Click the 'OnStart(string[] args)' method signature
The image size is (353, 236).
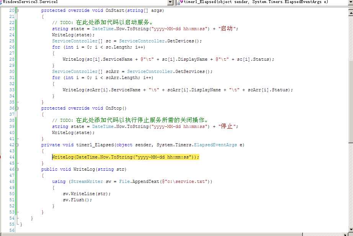point(135,11)
